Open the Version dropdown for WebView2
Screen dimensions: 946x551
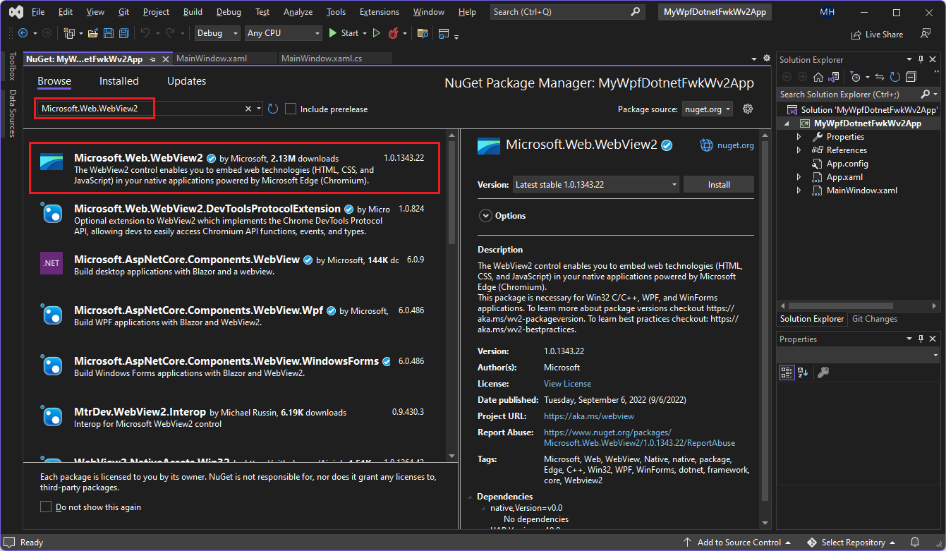[x=673, y=184]
